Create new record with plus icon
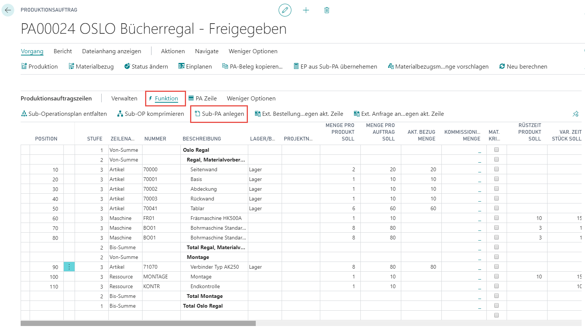This screenshot has height=329, width=585. (306, 10)
